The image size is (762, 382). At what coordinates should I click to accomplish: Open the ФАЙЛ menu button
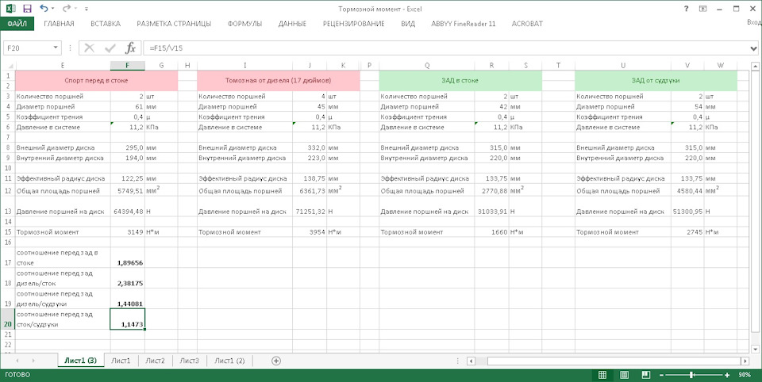(17, 24)
